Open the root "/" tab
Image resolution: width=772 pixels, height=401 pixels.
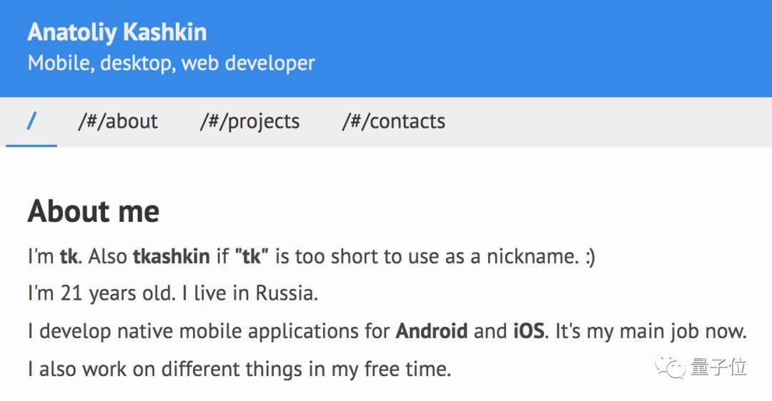click(x=31, y=122)
